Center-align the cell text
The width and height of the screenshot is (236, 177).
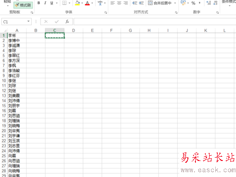point(119,3)
